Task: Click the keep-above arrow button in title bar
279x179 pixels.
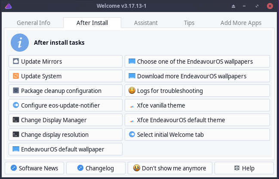Action: (233, 6)
